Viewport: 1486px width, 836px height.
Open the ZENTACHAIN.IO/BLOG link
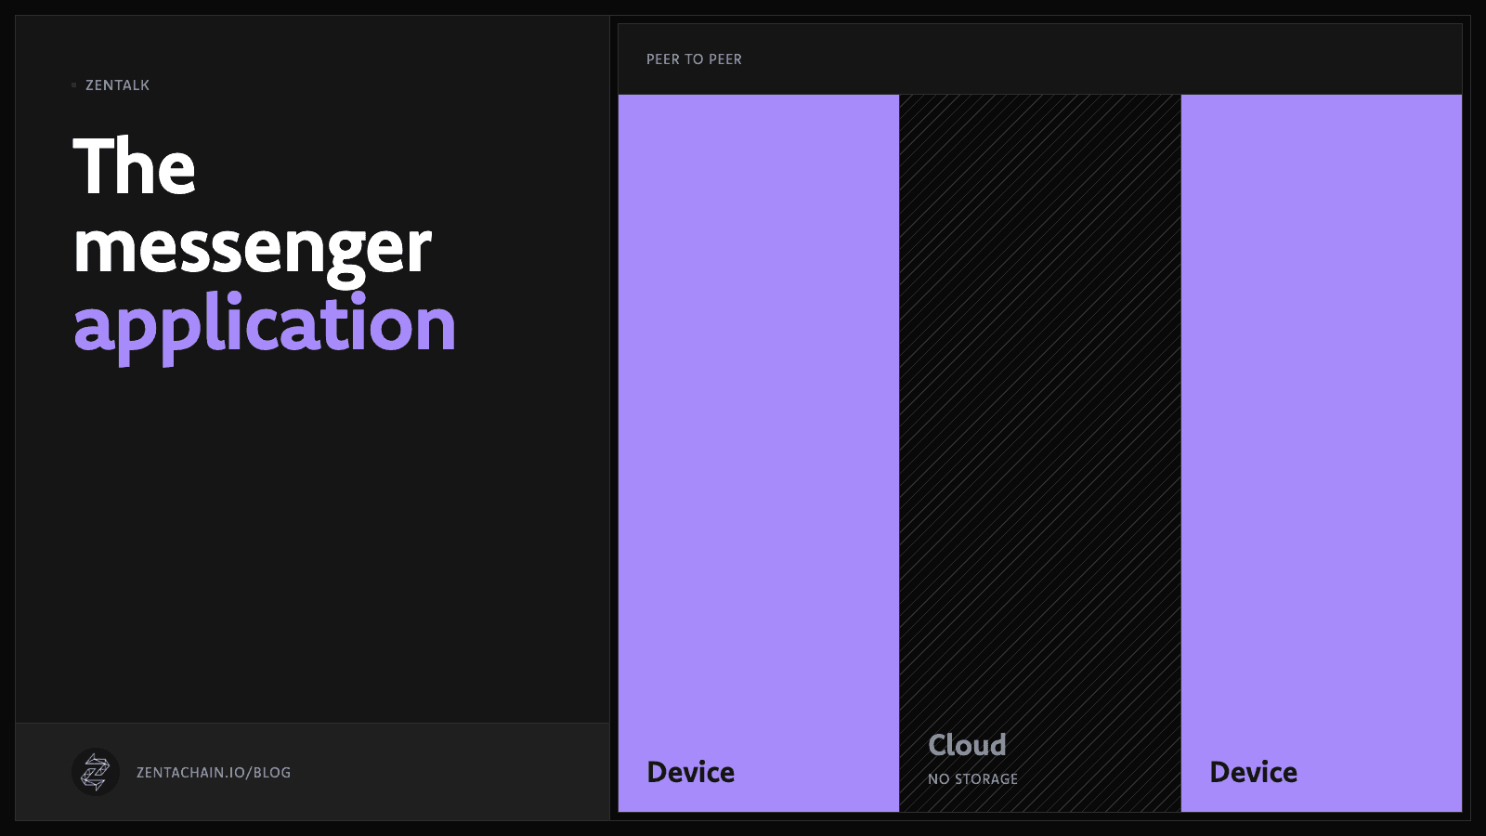tap(214, 773)
